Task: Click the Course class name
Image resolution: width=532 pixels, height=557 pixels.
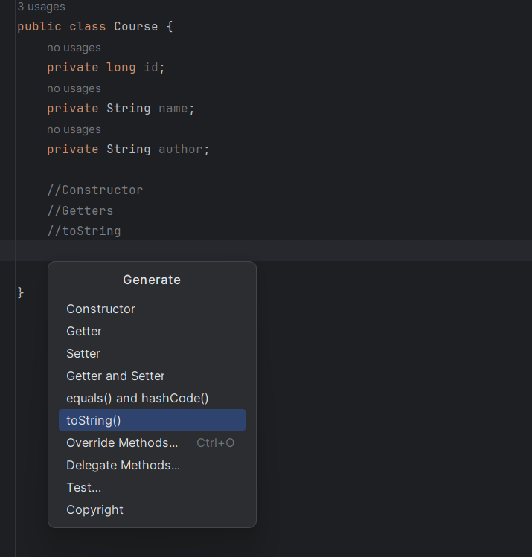Action: coord(135,26)
